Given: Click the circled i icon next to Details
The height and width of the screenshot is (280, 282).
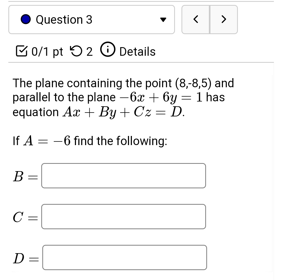Looking at the screenshot, I should pyautogui.click(x=108, y=51).
